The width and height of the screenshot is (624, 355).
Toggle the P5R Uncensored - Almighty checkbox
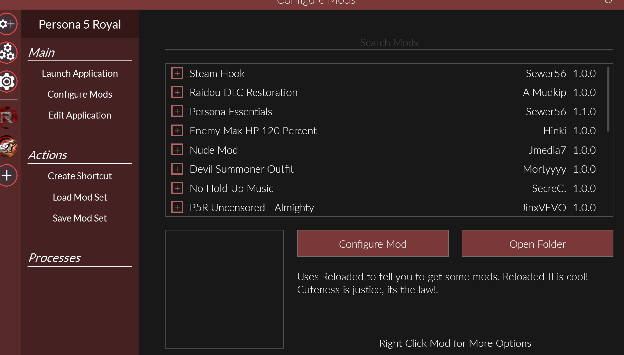(x=177, y=207)
